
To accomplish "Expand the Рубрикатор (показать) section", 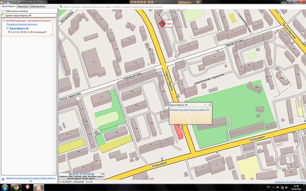I will coord(3,11).
